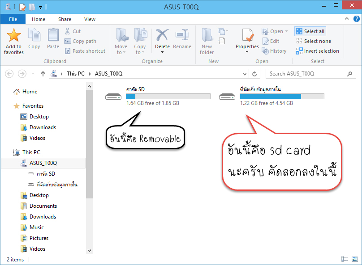Viewport: 362px width, 265px height.
Task: Click the Open button in ribbon
Action: [x=272, y=31]
